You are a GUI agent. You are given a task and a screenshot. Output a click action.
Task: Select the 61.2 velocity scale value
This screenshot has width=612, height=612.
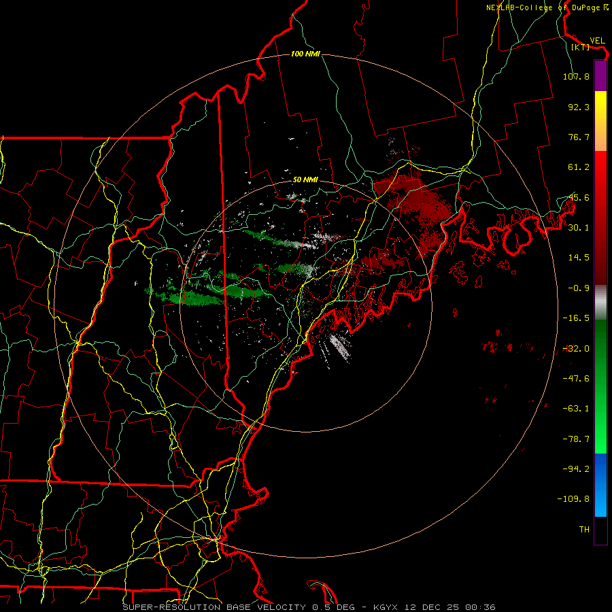pyautogui.click(x=579, y=167)
